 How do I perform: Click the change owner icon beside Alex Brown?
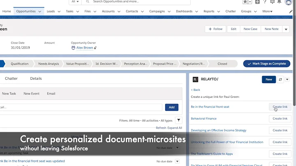point(95,48)
